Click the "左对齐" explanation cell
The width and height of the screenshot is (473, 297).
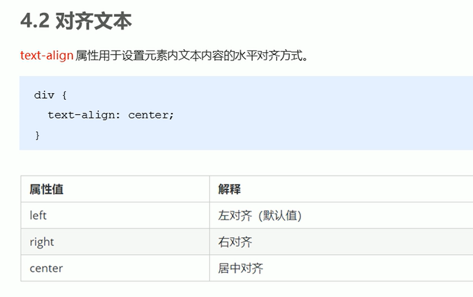point(235,215)
